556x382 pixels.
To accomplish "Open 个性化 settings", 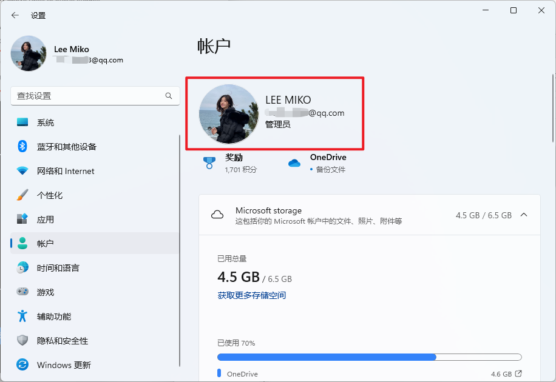I will [x=95, y=195].
